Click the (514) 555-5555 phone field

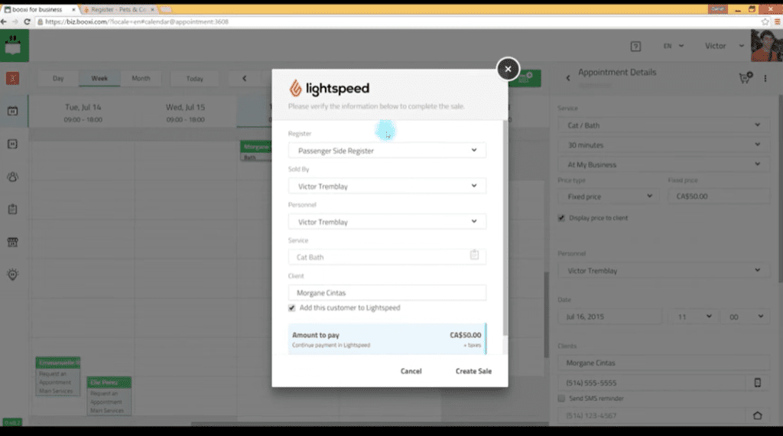[x=651, y=383]
